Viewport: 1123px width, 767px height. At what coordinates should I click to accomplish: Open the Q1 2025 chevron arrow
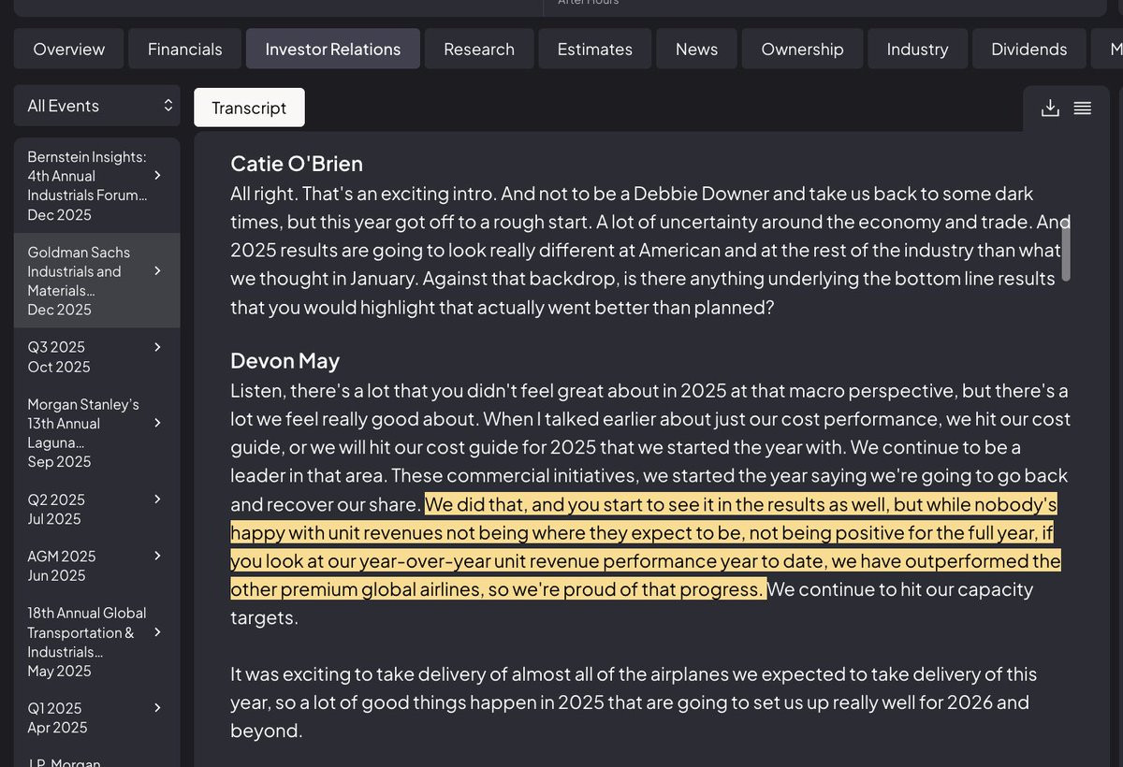point(157,708)
